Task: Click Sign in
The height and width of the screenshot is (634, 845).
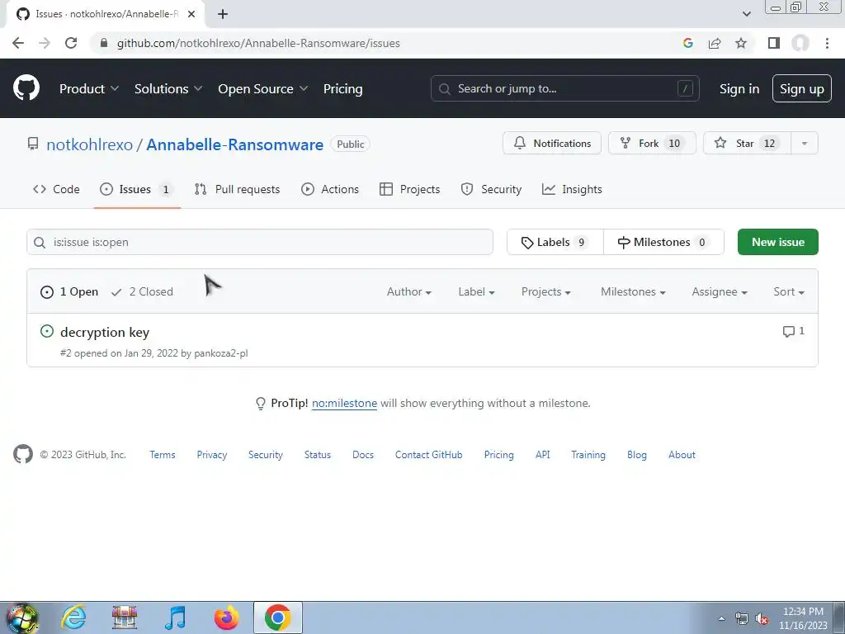Action: pos(739,88)
